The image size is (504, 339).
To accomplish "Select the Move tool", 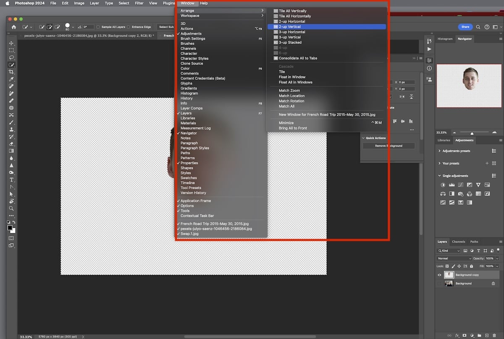I will (11, 42).
